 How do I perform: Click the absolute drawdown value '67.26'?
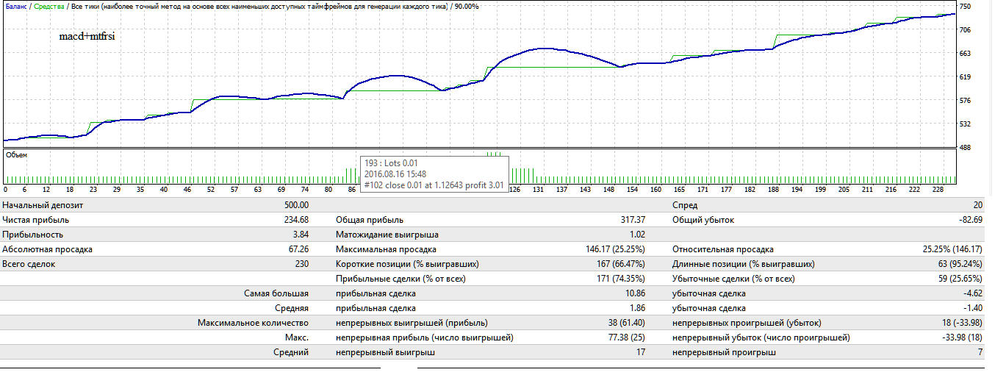[298, 249]
